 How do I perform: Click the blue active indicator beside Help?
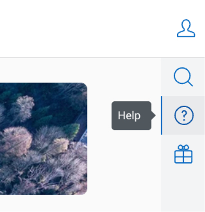(x=161, y=115)
